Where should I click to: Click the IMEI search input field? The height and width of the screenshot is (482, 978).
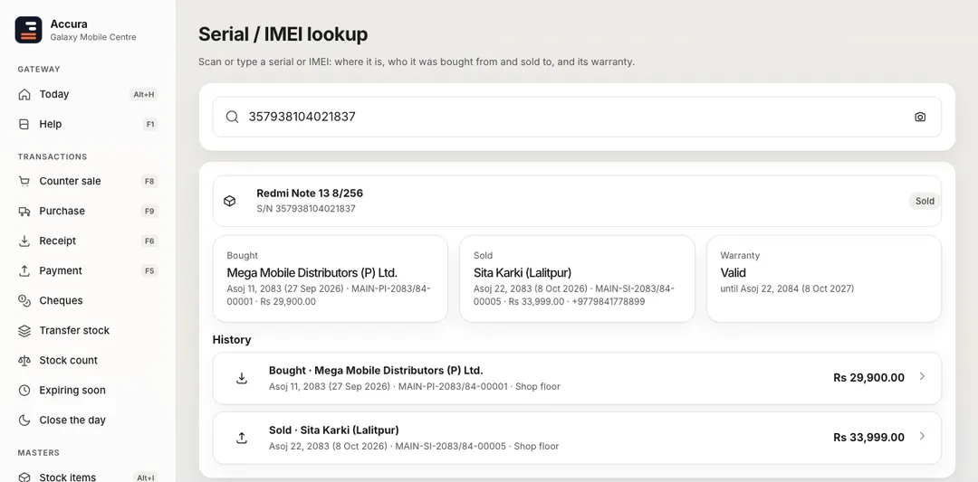[x=577, y=117]
